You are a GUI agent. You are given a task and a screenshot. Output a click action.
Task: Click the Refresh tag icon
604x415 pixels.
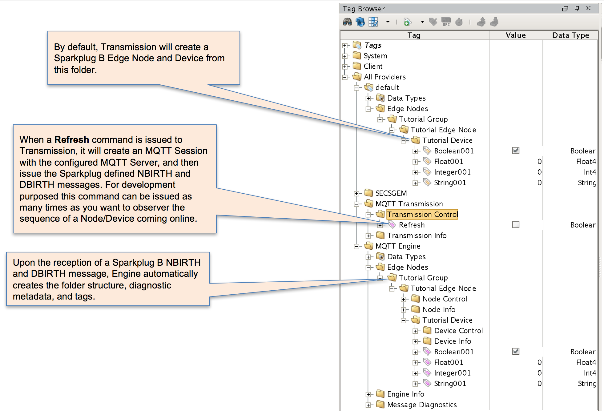(392, 225)
